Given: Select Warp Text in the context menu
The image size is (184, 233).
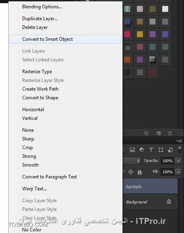Looking at the screenshot, I should pos(34,189).
